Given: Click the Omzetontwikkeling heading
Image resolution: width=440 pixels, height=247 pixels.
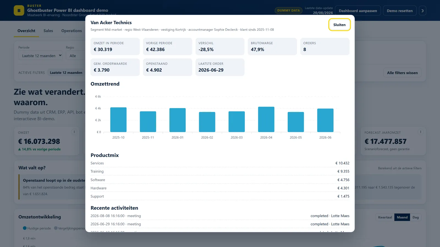Looking at the screenshot, I should [x=40, y=217].
